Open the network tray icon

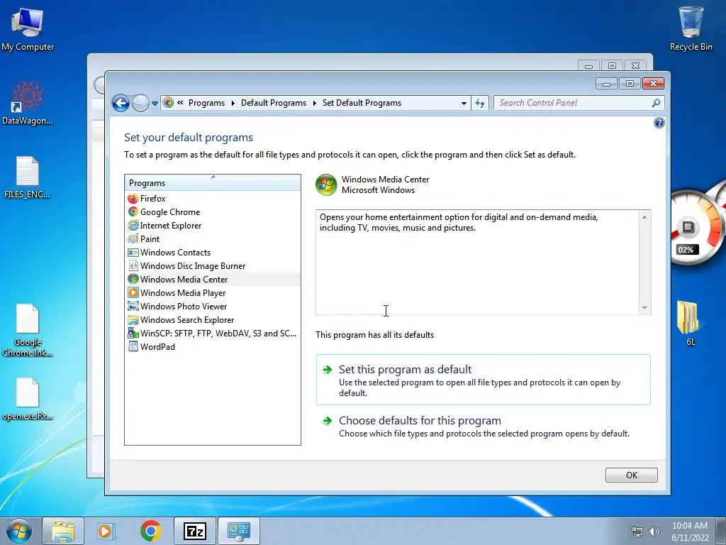pos(637,532)
